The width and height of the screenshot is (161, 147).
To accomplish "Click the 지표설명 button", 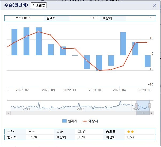I will (39, 5).
